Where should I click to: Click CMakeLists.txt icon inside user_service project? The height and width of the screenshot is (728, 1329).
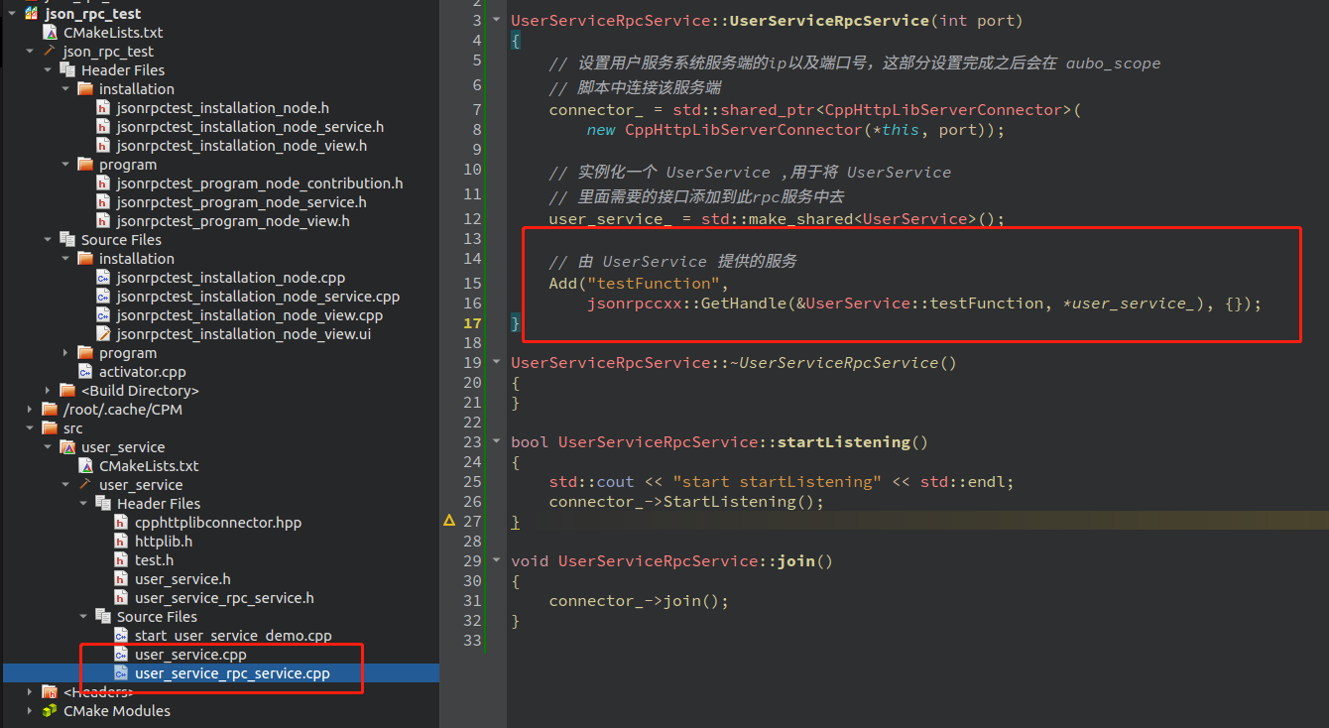tap(85, 466)
